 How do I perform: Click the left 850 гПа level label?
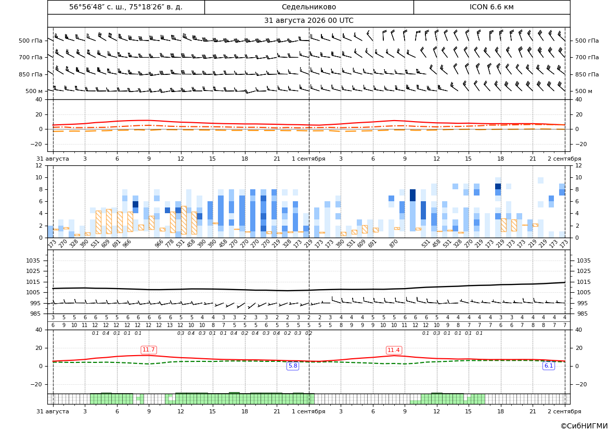(31, 74)
